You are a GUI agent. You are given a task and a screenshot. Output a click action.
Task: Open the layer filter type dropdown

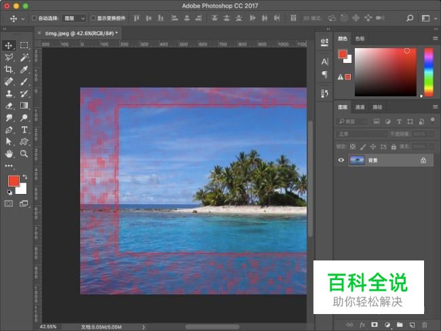(x=353, y=121)
